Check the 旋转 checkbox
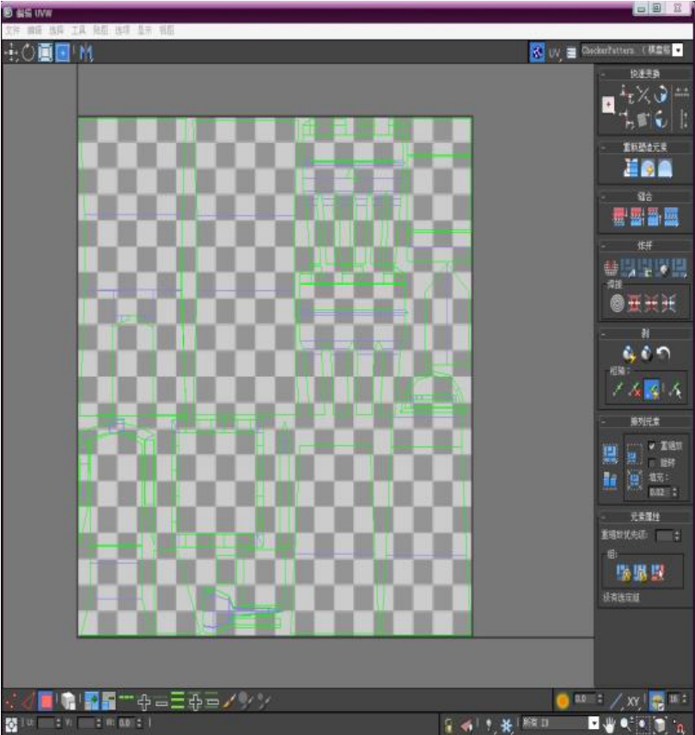The width and height of the screenshot is (695, 735). tap(651, 463)
